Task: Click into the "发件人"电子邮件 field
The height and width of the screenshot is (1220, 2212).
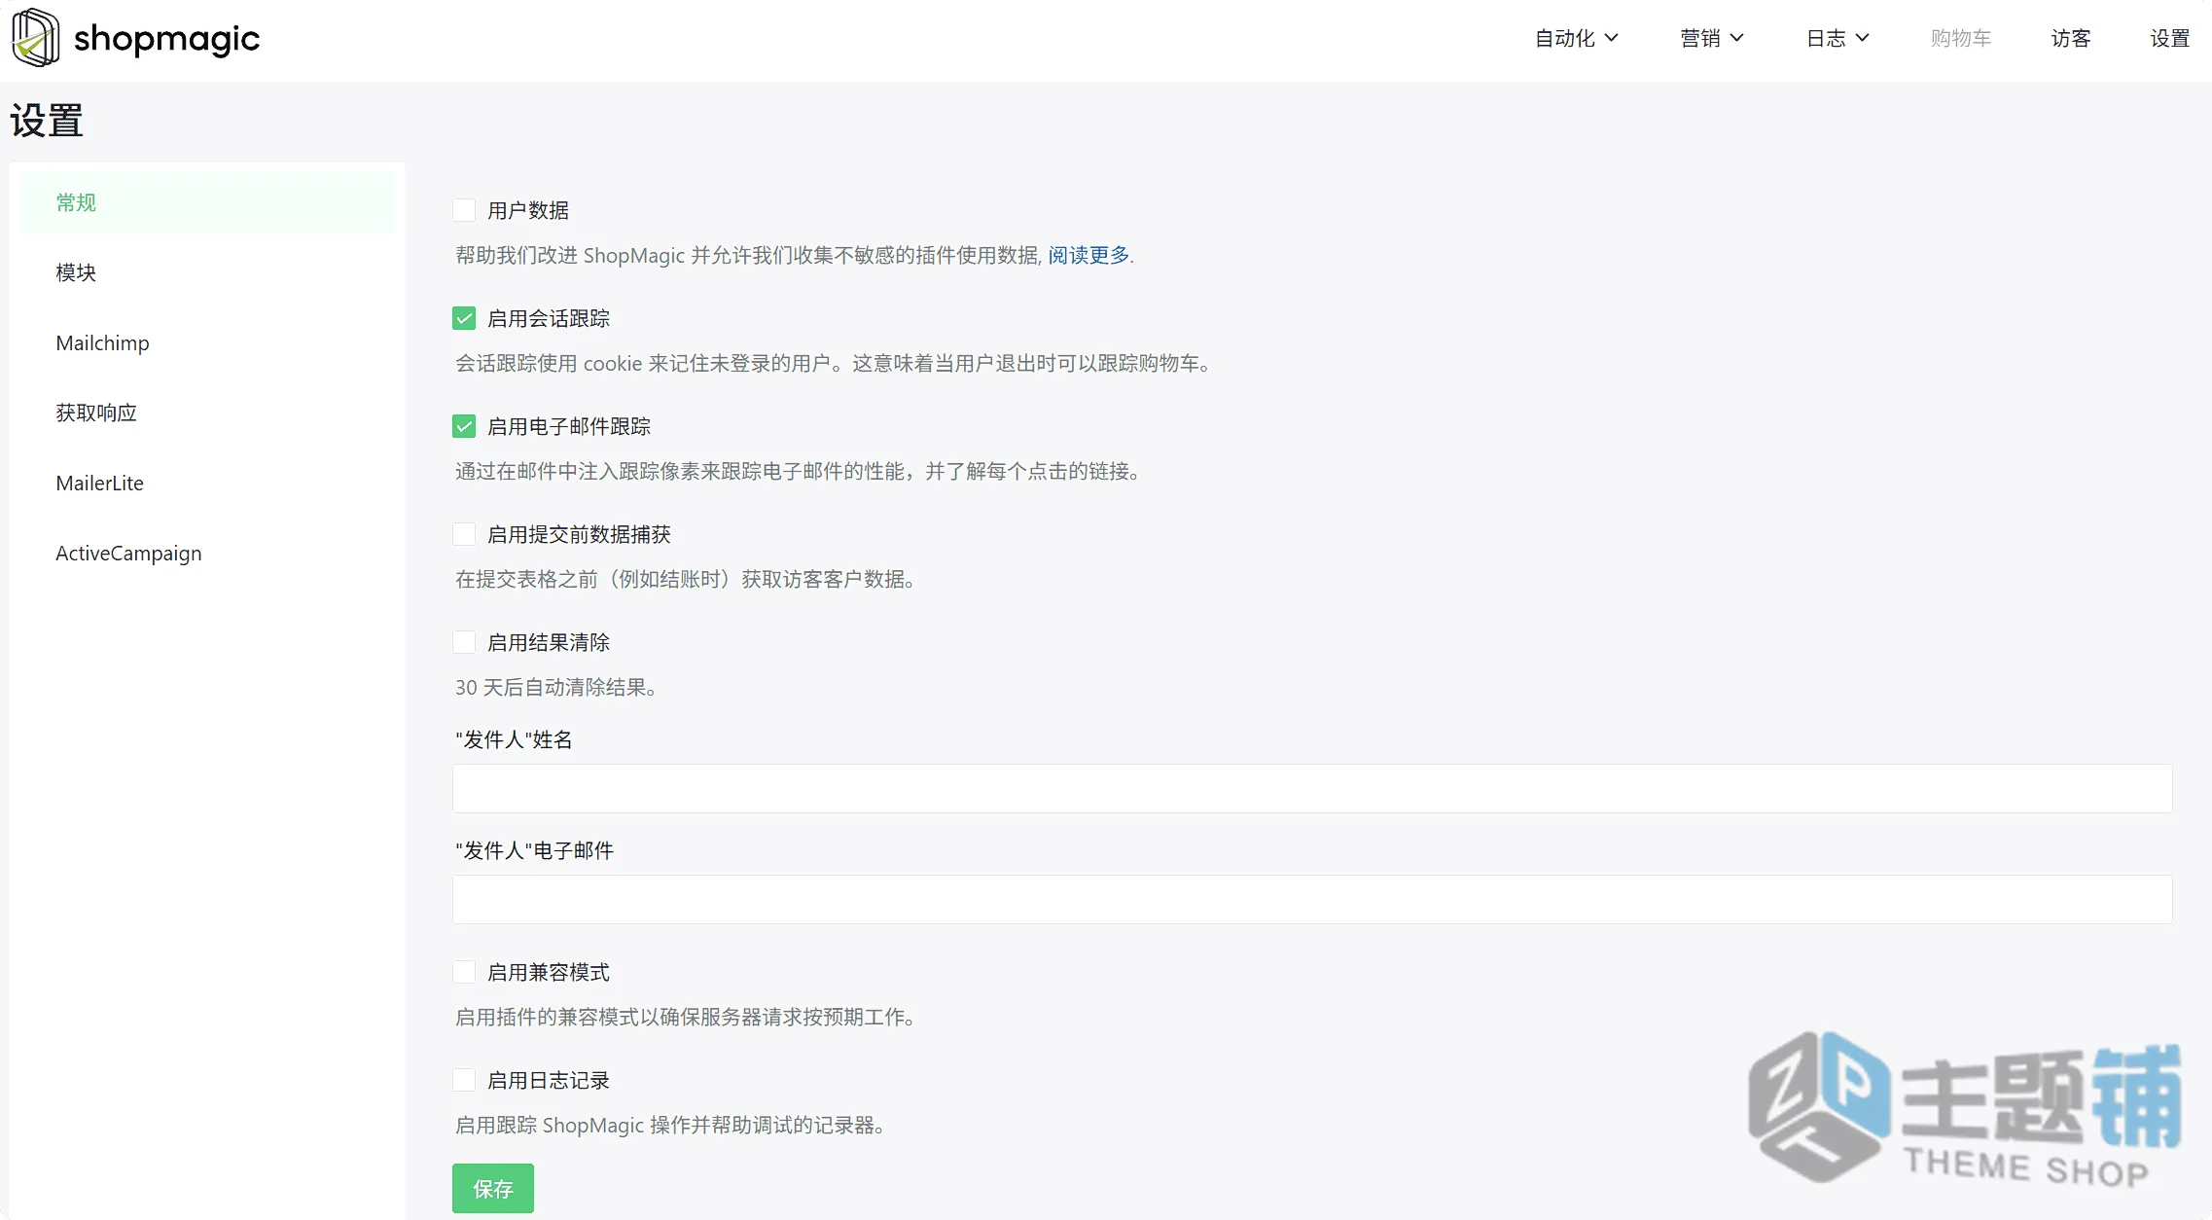Action: point(1312,899)
